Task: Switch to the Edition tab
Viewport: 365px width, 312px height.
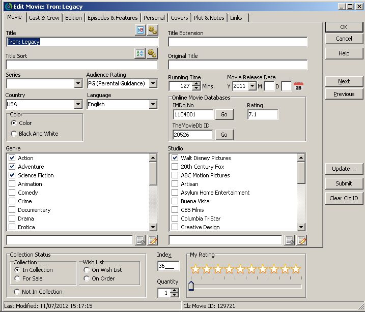Action: [x=73, y=18]
